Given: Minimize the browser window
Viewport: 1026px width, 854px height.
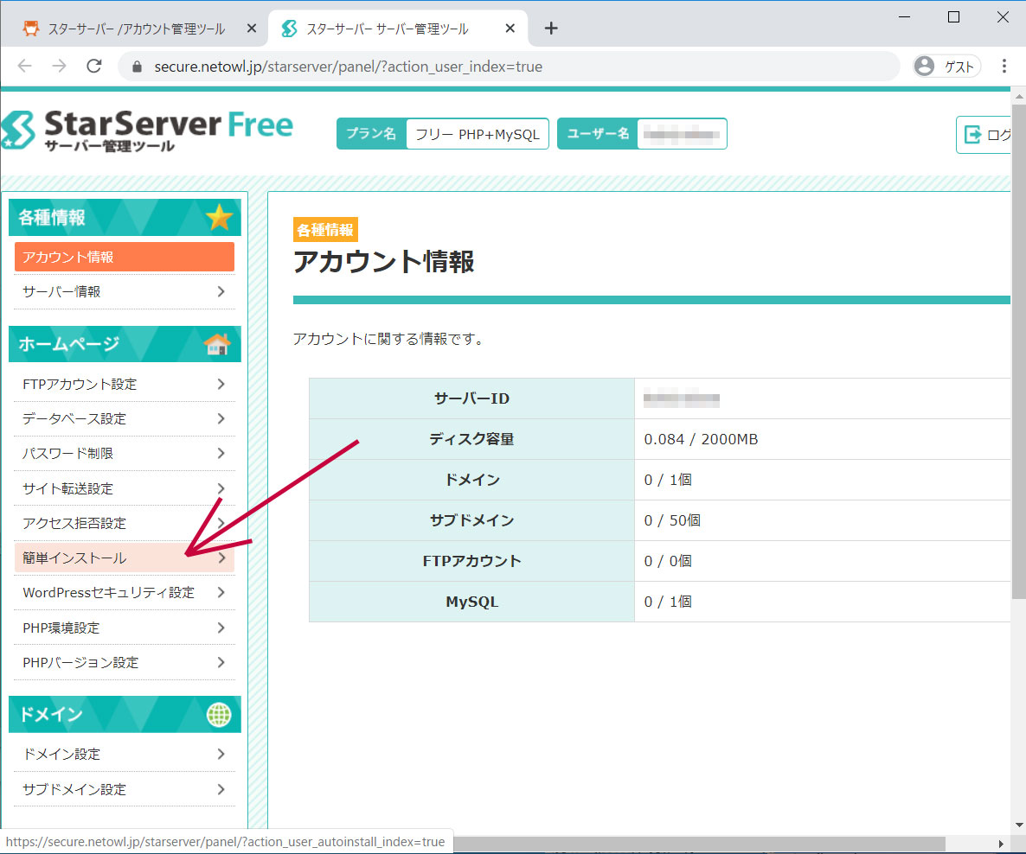Looking at the screenshot, I should [x=904, y=17].
